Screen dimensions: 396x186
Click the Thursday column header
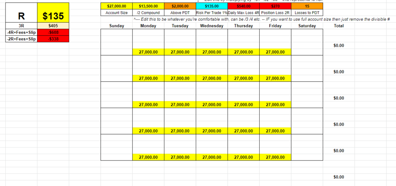coord(244,26)
